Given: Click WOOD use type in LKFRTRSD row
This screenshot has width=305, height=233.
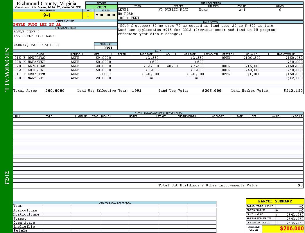Looking at the screenshot, I should point(226,66).
